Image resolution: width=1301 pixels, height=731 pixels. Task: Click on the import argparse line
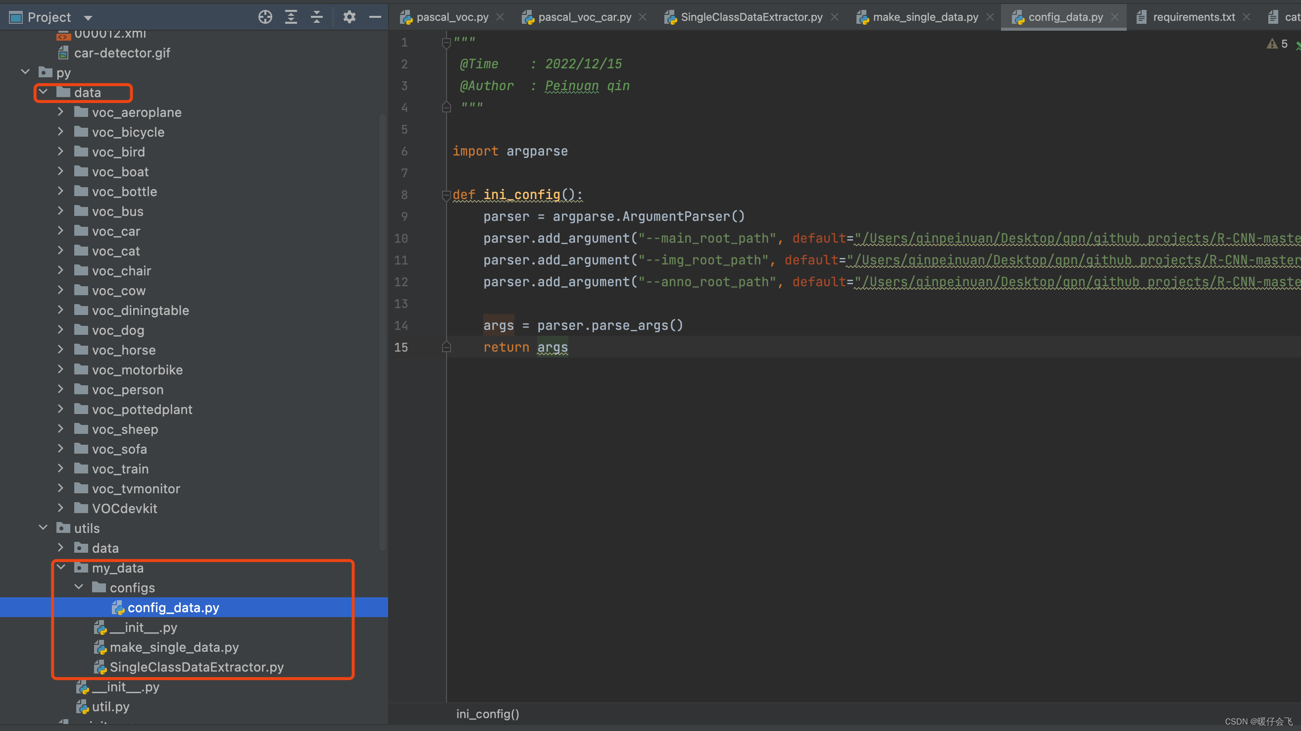click(x=510, y=151)
